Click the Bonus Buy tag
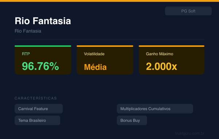Image resolution: width=219 pixels, height=139 pixels. tap(132, 120)
